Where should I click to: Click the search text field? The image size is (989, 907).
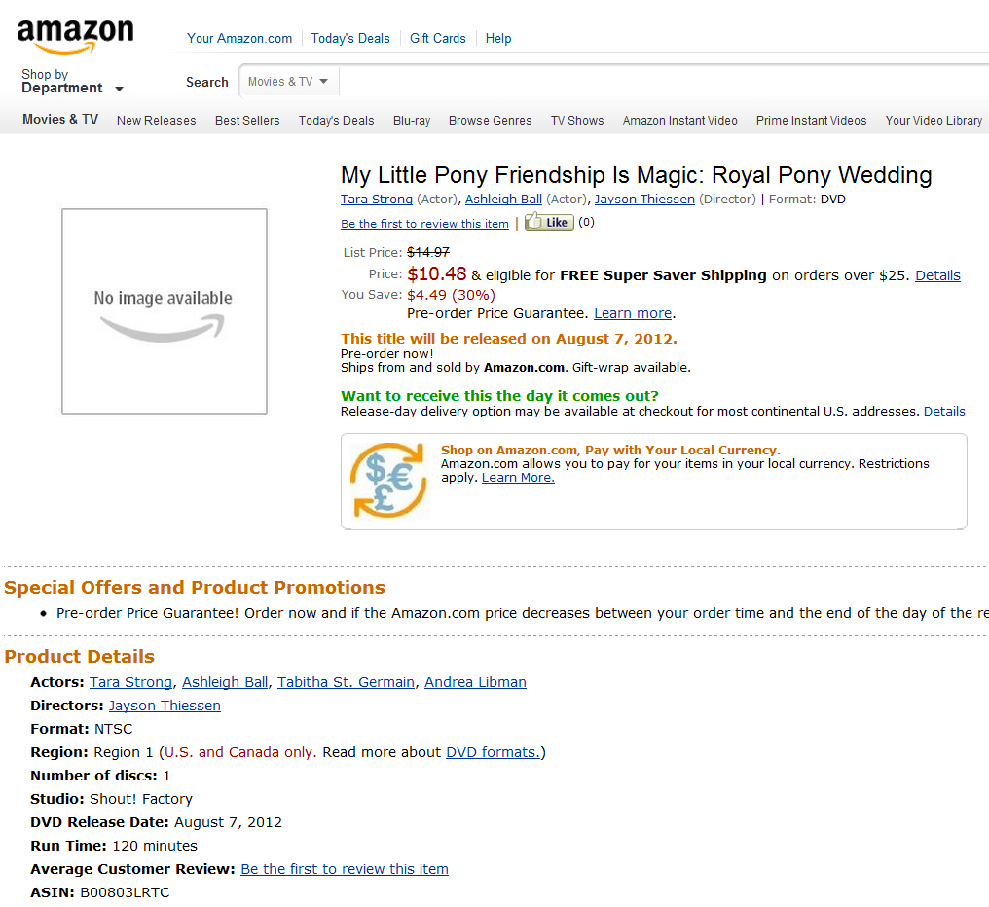(662, 82)
